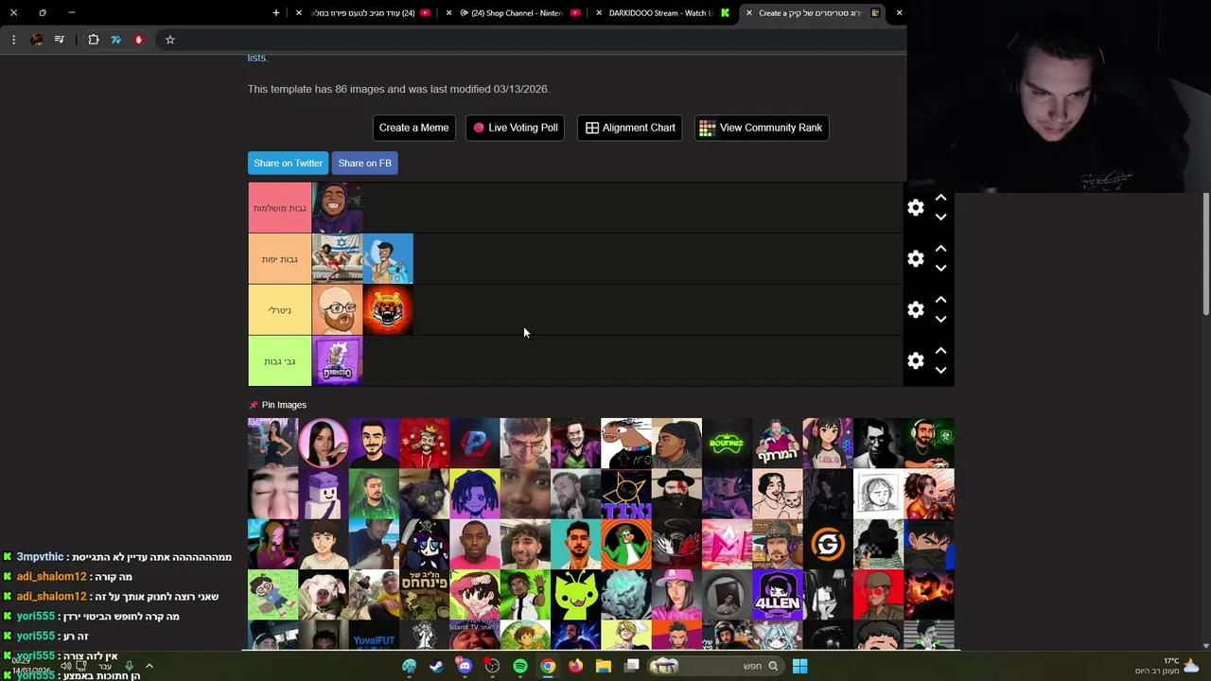This screenshot has width=1211, height=681.
Task: Open Spotify from the taskbar
Action: coord(520,666)
